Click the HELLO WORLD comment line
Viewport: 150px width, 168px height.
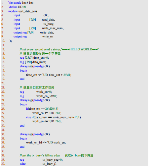click(x=59, y=49)
